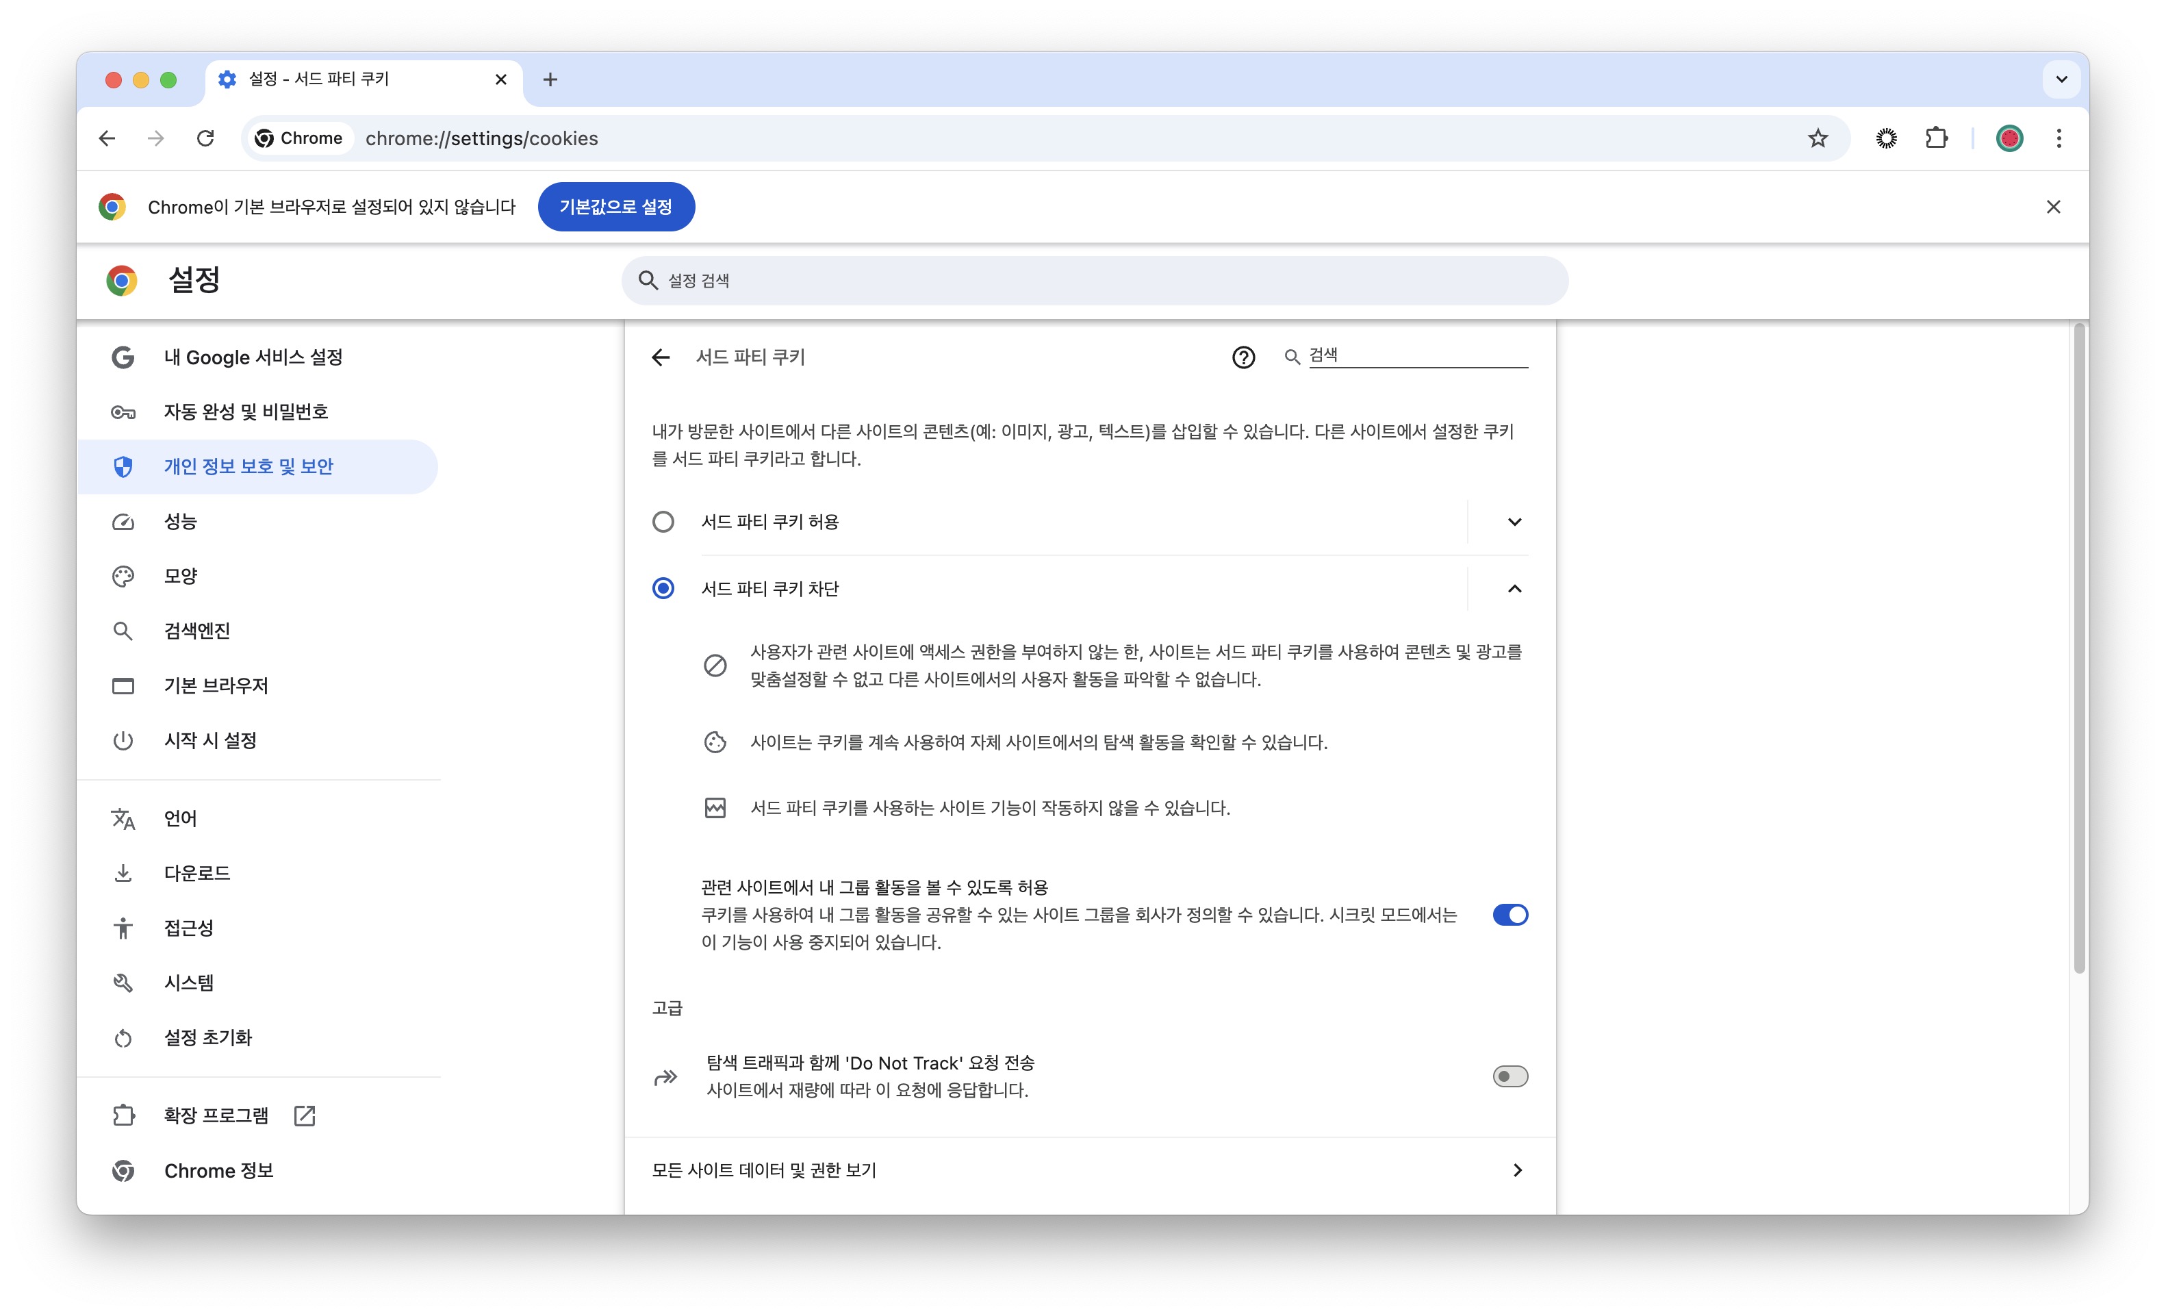
Task: Select '개인 정보 보호 및 보안' sidebar item
Action: tap(259, 467)
